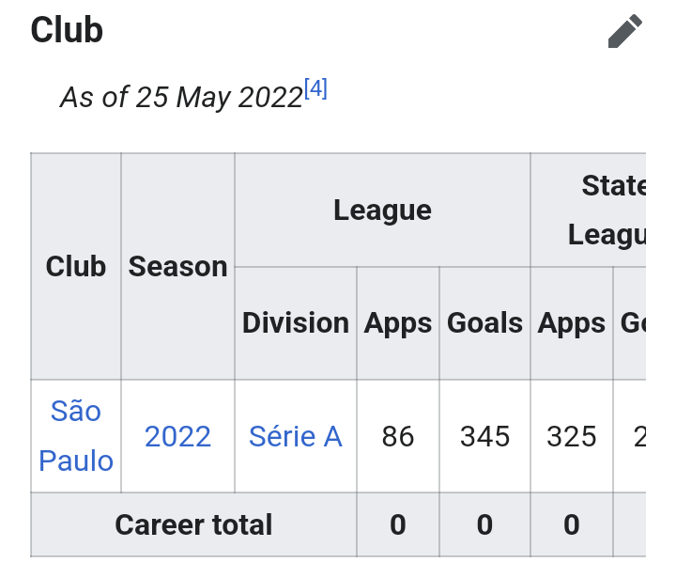676x578 pixels.
Task: Click the 'As of 25 May 2022' text
Action: click(x=181, y=97)
